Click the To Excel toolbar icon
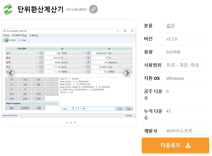The image size is (212, 156). click(6, 40)
